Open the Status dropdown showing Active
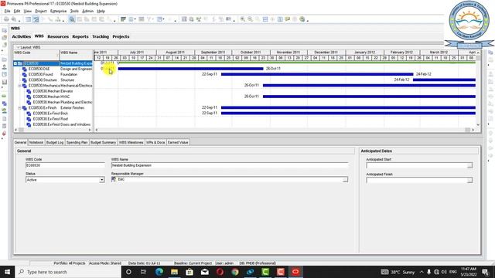This screenshot has height=278, width=495. coord(101,180)
